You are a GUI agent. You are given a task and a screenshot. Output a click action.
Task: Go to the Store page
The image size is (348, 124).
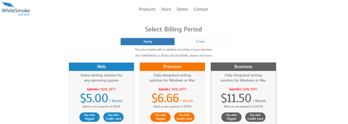pyautogui.click(x=166, y=9)
